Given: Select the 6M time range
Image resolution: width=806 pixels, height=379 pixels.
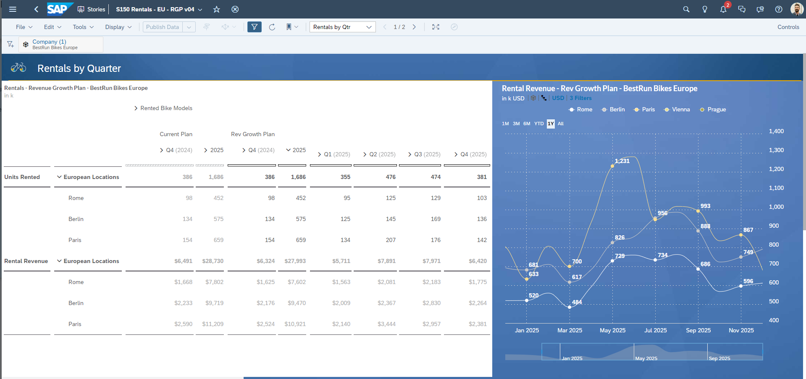Looking at the screenshot, I should (527, 124).
